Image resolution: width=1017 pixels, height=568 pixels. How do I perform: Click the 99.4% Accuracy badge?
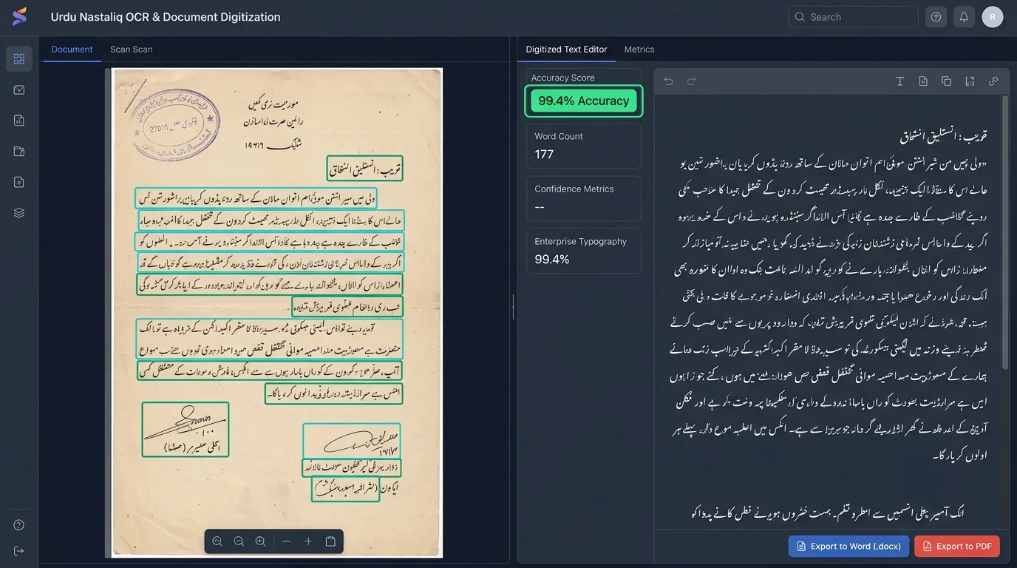coord(584,101)
